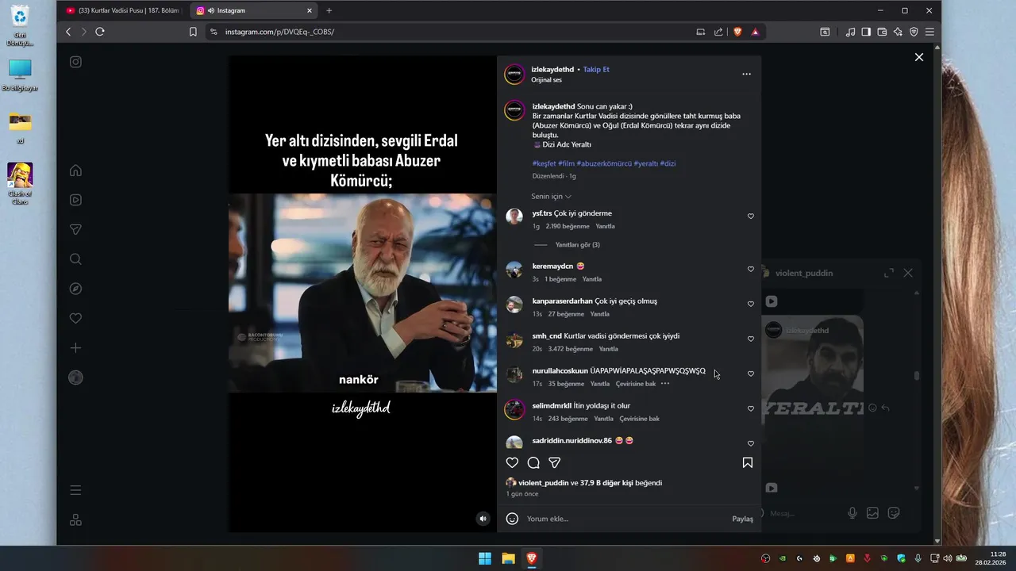Open more options on nurullahcoskuun comment
1016x571 pixels.
point(665,384)
